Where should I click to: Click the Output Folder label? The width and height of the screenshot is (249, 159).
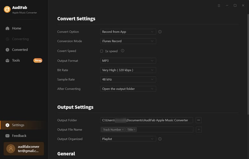pyautogui.click(x=67, y=120)
